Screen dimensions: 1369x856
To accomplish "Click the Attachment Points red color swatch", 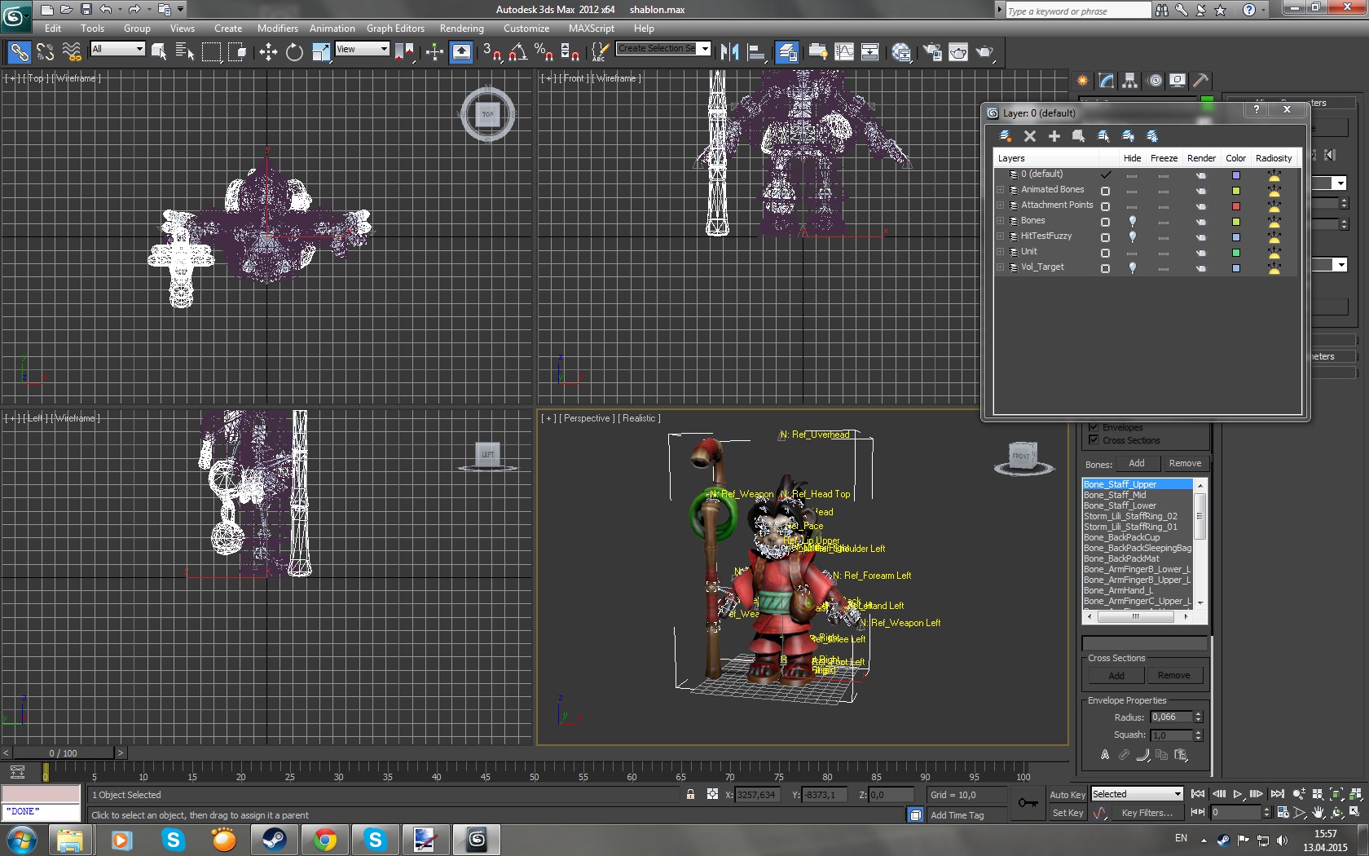I will pos(1235,206).
